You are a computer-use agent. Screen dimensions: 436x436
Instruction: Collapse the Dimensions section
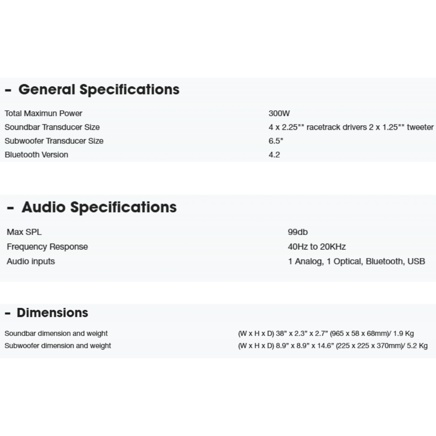52,313
